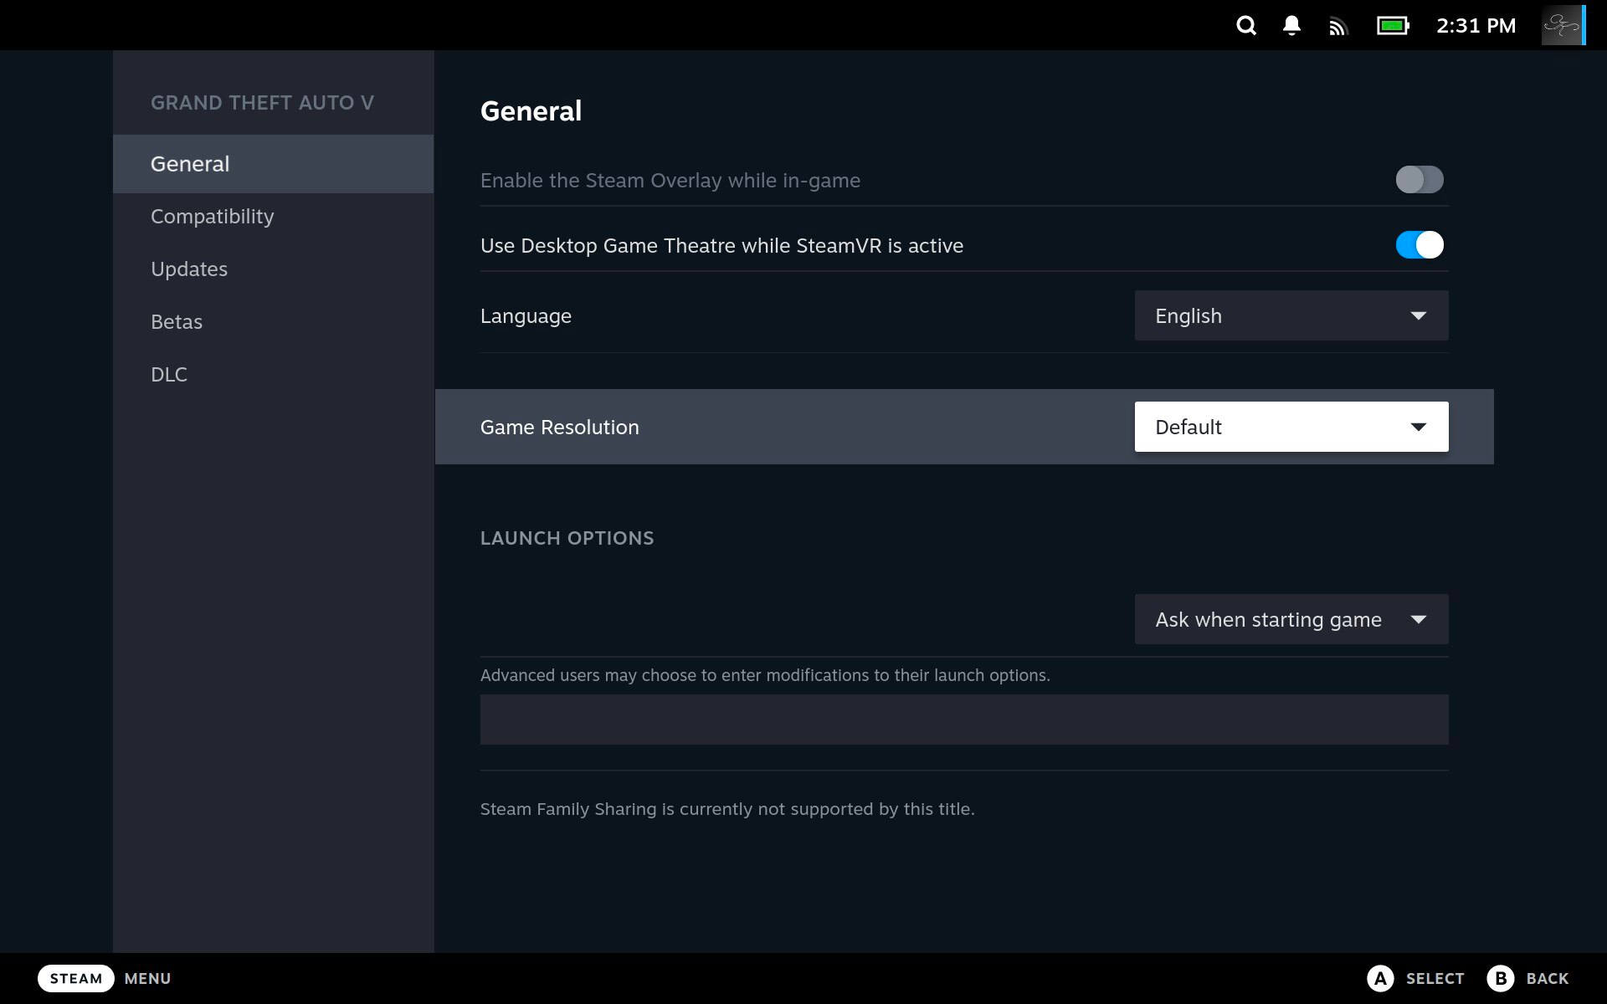Screen dimensions: 1607x1004
Task: Click the 2:31 PM clock
Action: (1476, 26)
